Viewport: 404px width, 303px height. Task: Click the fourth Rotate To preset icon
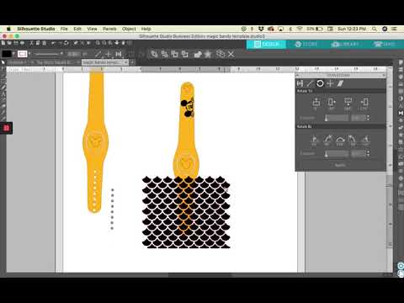pos(364,103)
